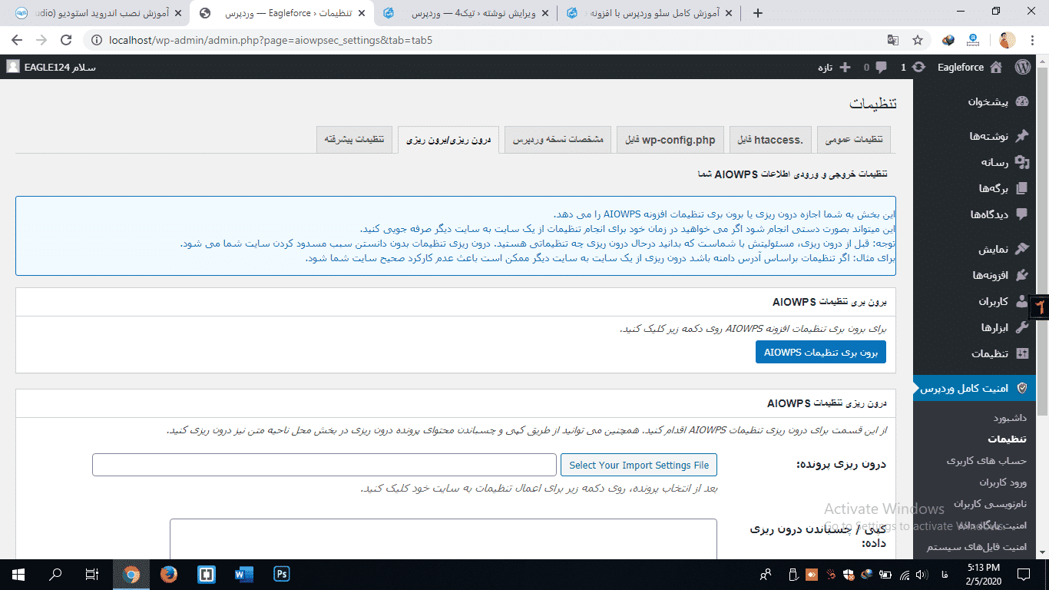The image size is (1049, 590).
Task: Click the paste import data text area
Action: coord(443,539)
